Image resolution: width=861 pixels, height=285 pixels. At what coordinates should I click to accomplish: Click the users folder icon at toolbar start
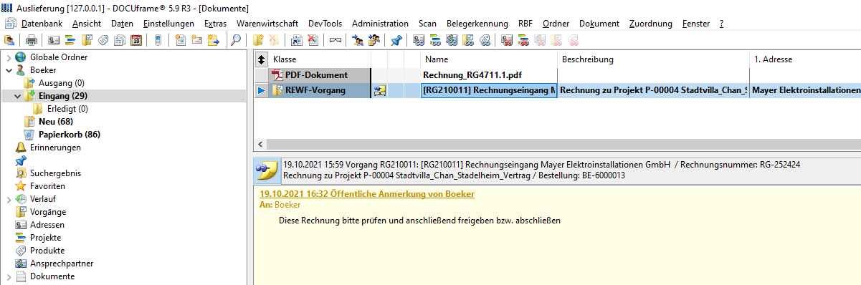pyautogui.click(x=9, y=41)
